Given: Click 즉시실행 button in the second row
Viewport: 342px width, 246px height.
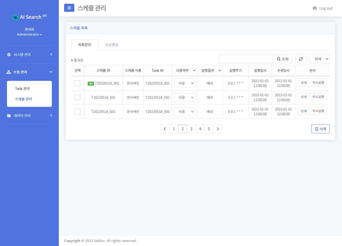Looking at the screenshot, I should pos(318,97).
